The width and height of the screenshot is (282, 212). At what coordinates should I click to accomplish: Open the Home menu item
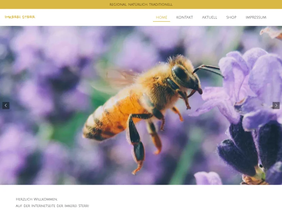click(x=161, y=17)
